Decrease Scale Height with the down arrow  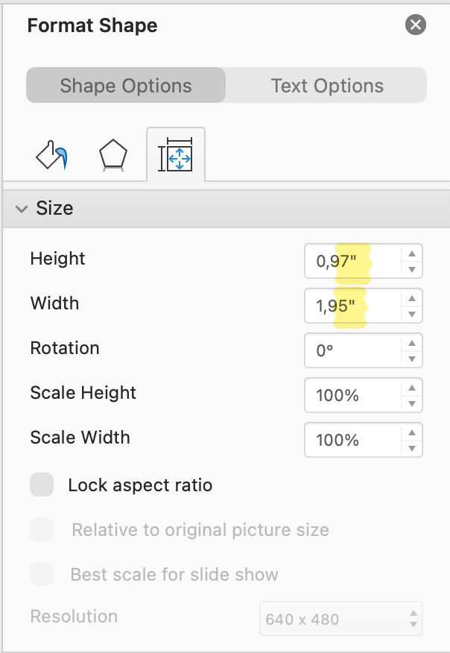click(x=412, y=403)
